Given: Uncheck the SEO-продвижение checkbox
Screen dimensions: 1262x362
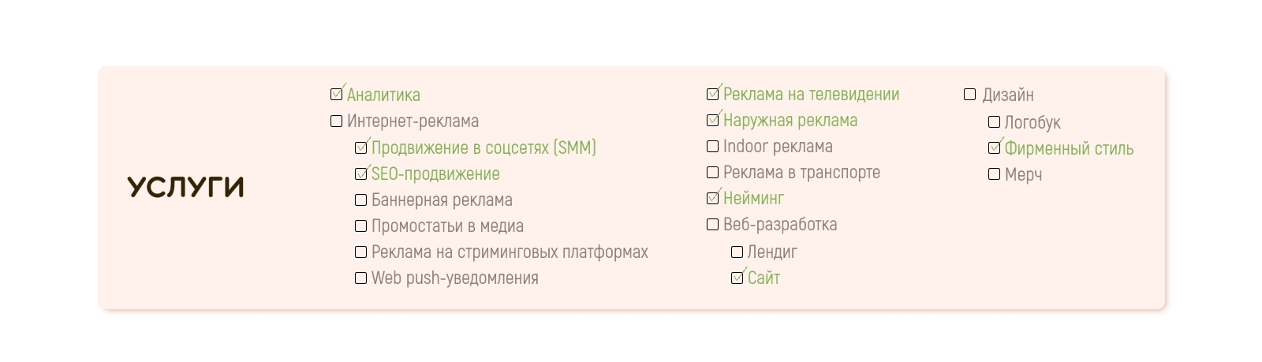Looking at the screenshot, I should pyautogui.click(x=361, y=174).
